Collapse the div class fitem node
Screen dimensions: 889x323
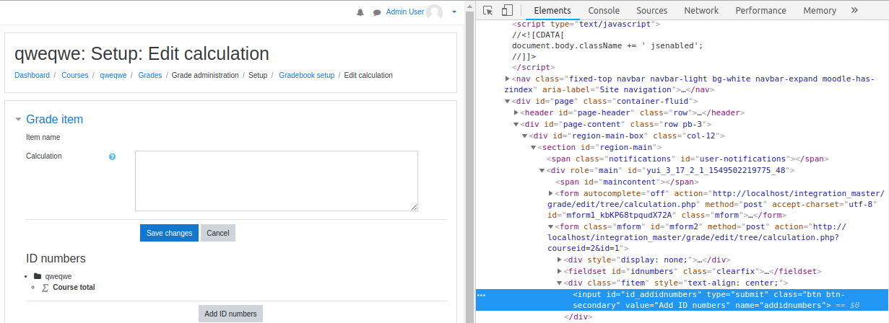[559, 283]
